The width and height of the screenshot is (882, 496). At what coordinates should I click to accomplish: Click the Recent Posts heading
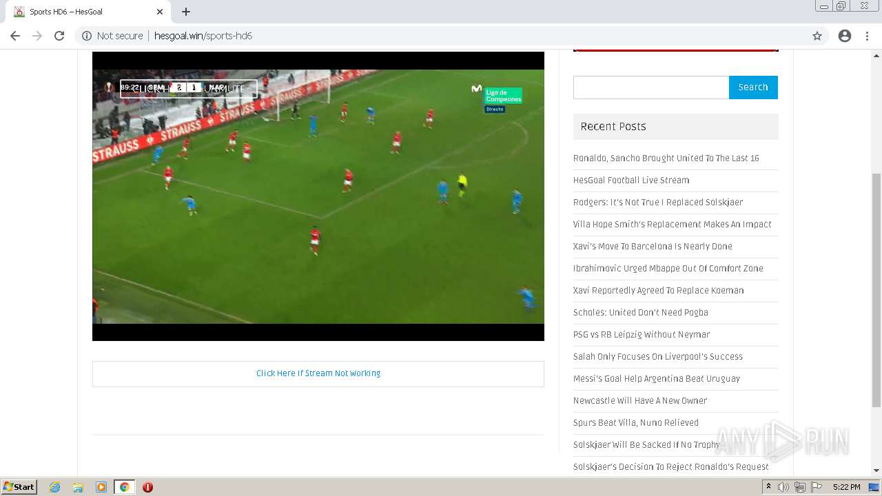point(613,127)
